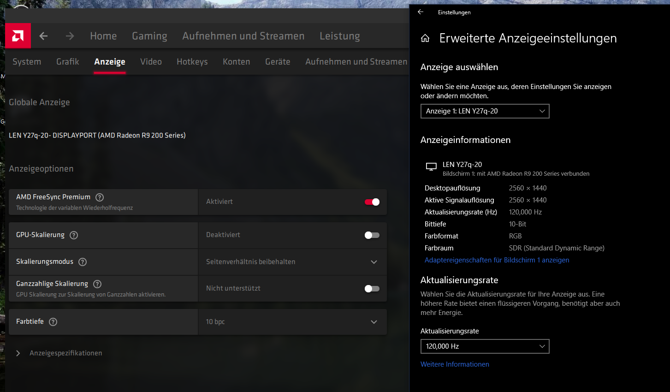Select the Anzeige subtab
Image resolution: width=670 pixels, height=392 pixels.
click(110, 62)
